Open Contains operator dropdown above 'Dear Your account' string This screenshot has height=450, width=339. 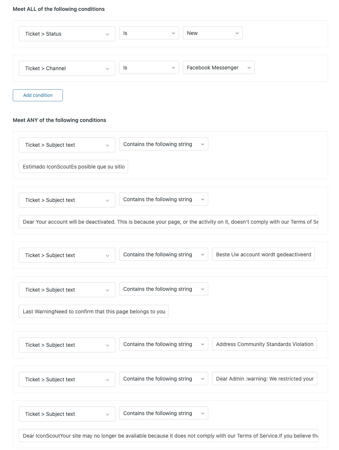coord(163,199)
